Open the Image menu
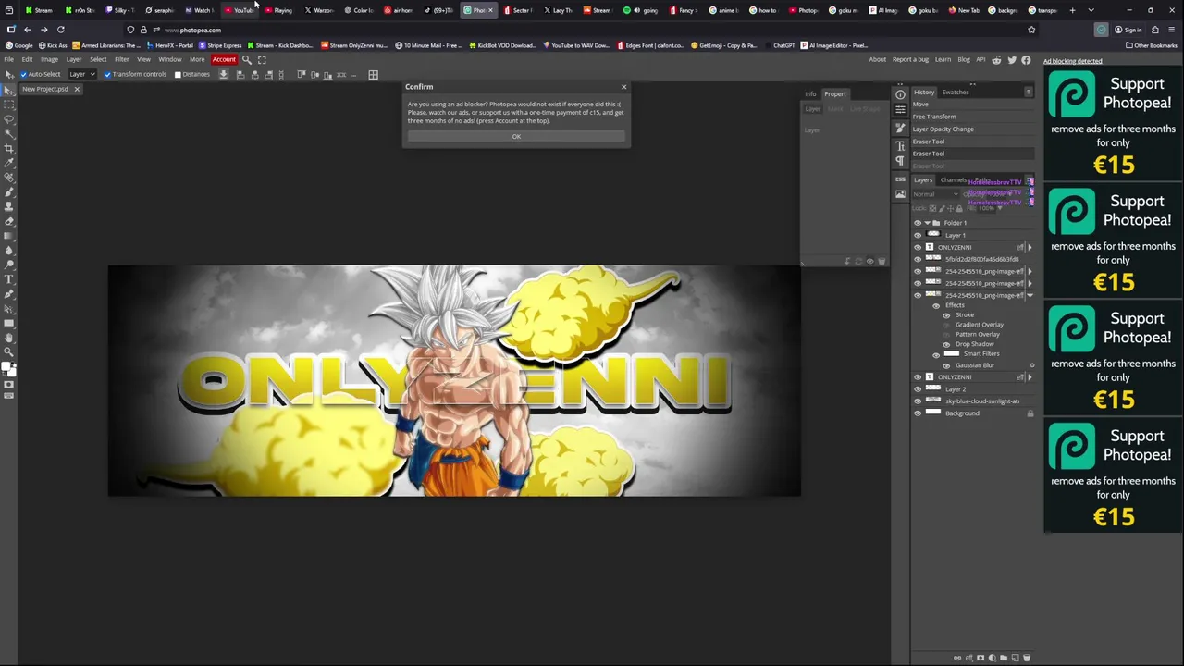Image resolution: width=1184 pixels, height=666 pixels. tap(49, 59)
